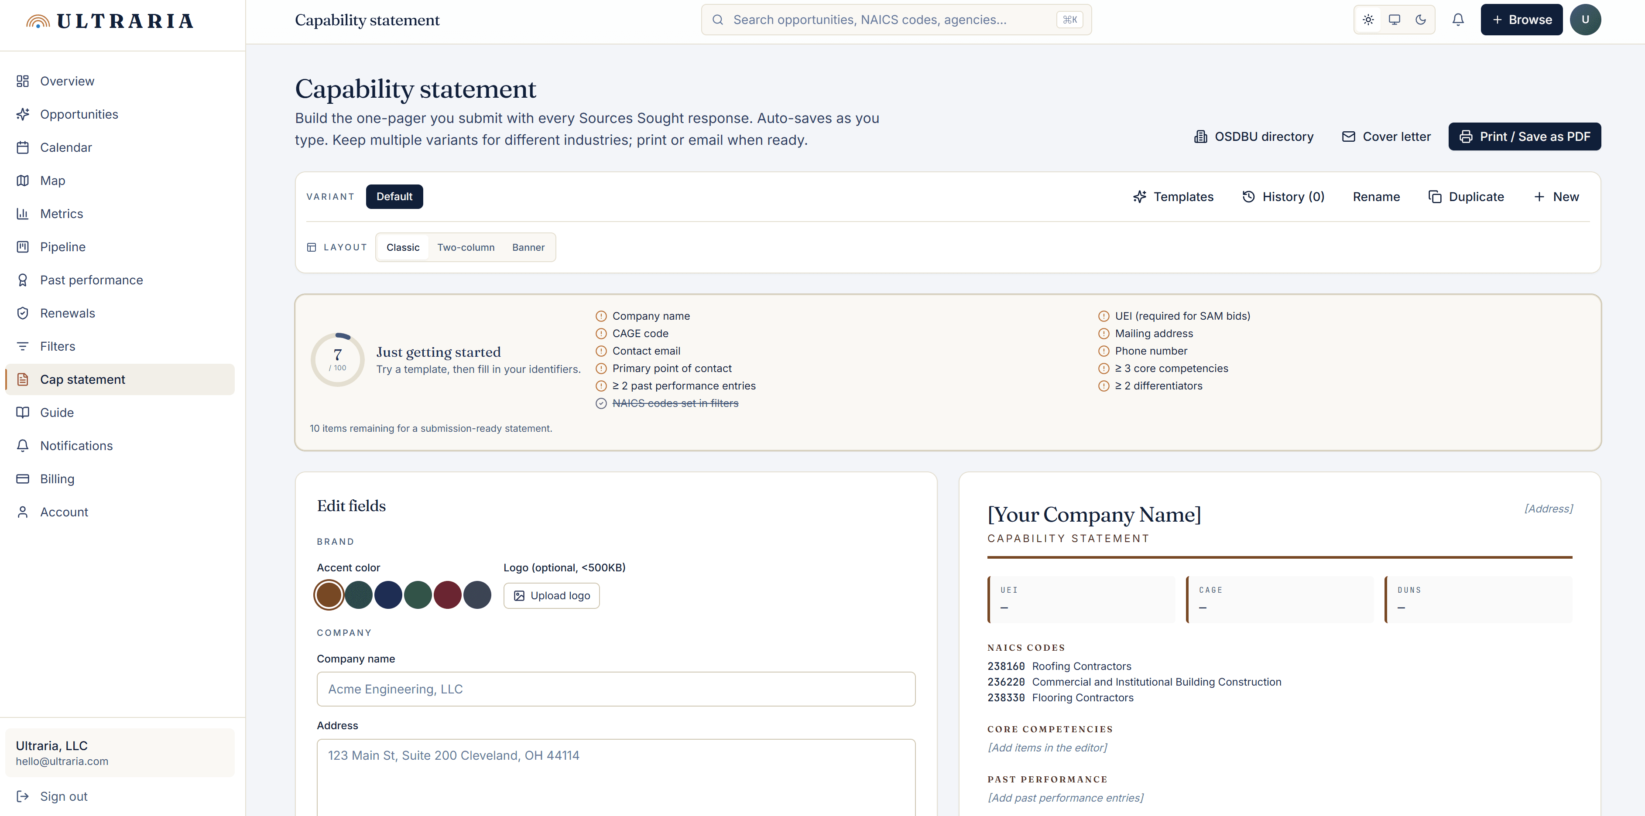Screen dimensions: 1645x816
Task: Open the Metrics page
Action: 120,214
